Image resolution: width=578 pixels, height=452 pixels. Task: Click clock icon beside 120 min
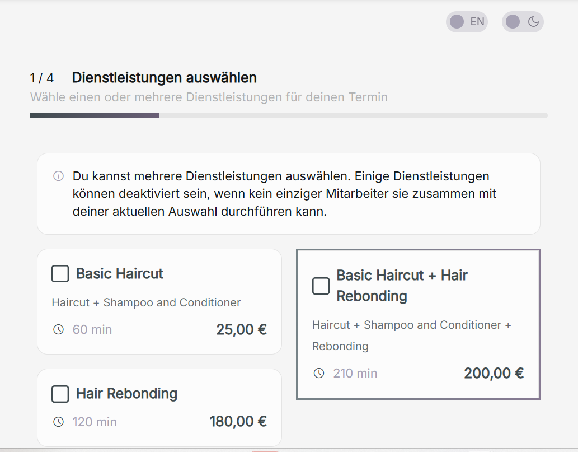(58, 422)
